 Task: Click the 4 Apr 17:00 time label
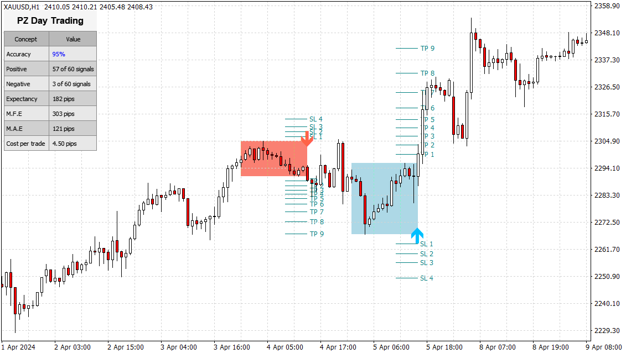(x=338, y=347)
